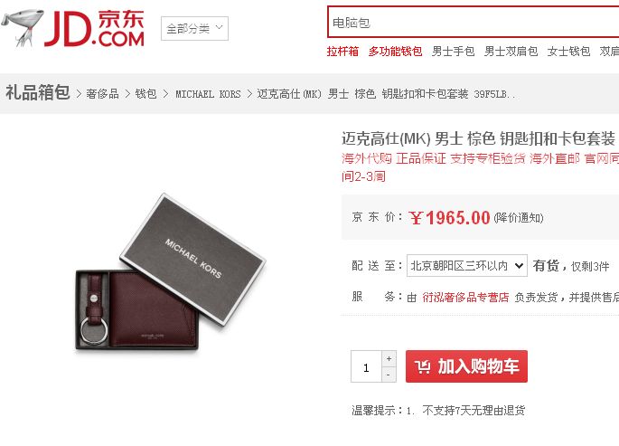Click the JD dog mascot icon
Screen dimensions: 619x446
tap(22, 28)
